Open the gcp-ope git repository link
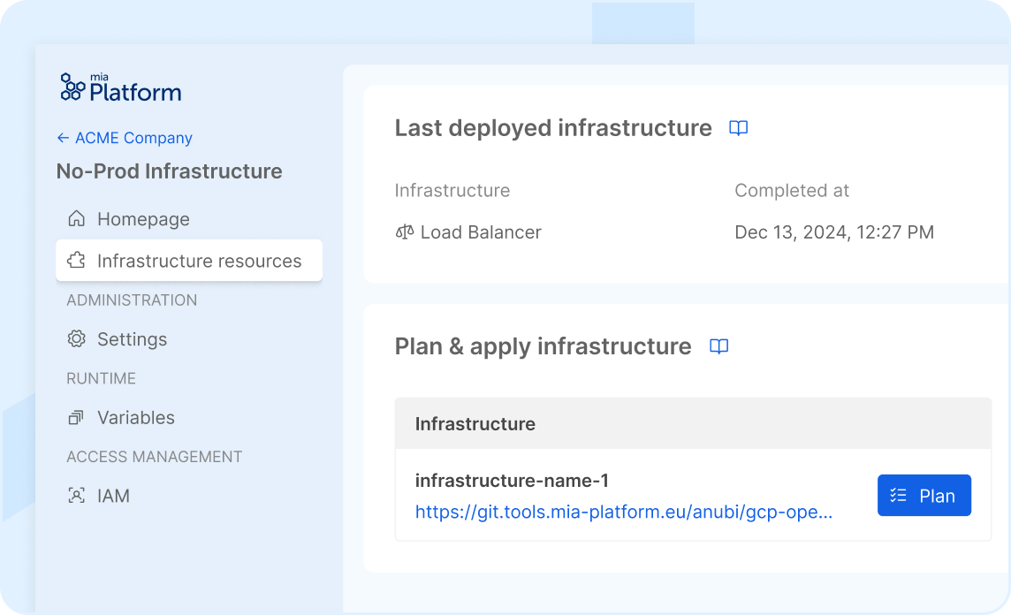Image resolution: width=1011 pixels, height=615 pixels. pos(623,512)
